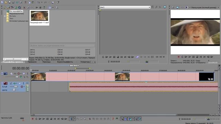221x124 pixels.
Task: Adjust video track 1 level slider
Action: pos(17,77)
